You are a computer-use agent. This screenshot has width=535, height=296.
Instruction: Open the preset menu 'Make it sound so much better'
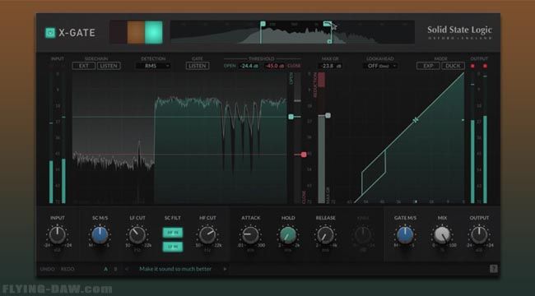[x=175, y=269]
